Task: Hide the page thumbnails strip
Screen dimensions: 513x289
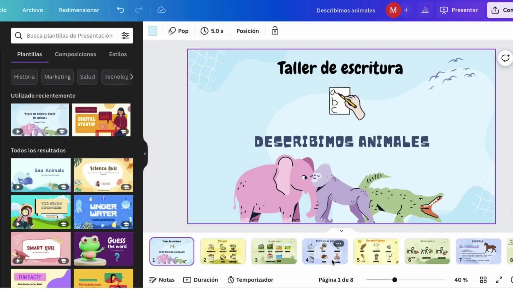Action: tap(341, 231)
